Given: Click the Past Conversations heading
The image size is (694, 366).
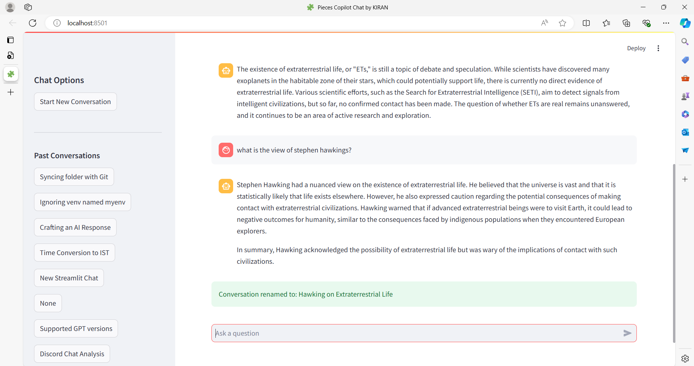Looking at the screenshot, I should click(x=67, y=156).
